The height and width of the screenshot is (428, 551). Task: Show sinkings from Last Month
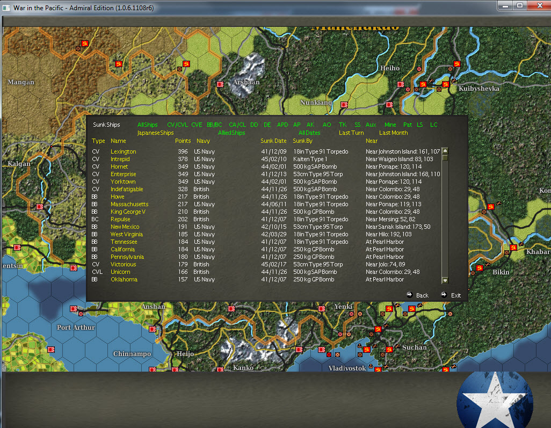pos(393,133)
